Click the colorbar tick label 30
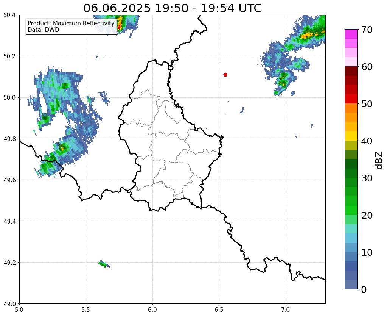Viewport: 387px width, 316px height. [x=367, y=178]
